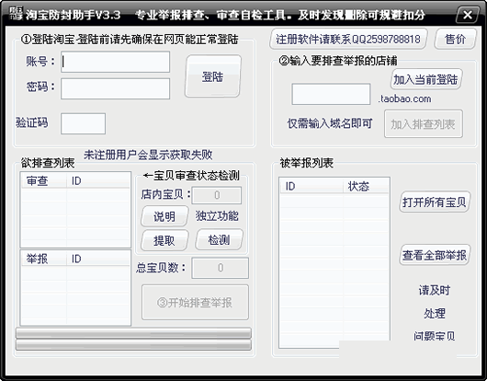Image resolution: width=487 pixels, height=381 pixels.
Task: Click ID header beside 举报 column
Action: 98,259
